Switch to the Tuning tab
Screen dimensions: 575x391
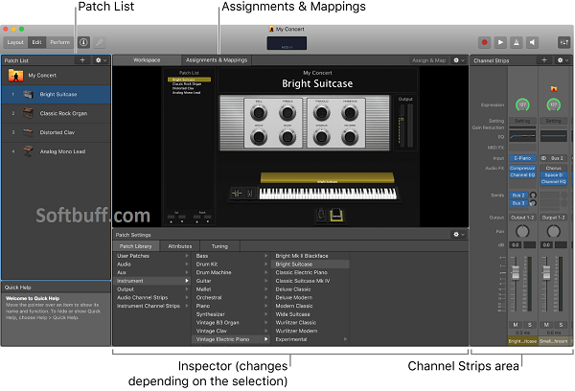tap(219, 246)
